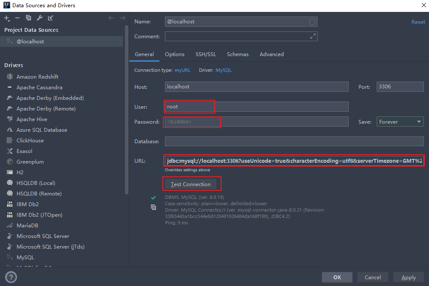
Task: Remove the data source with minus icon
Action: click(x=17, y=18)
